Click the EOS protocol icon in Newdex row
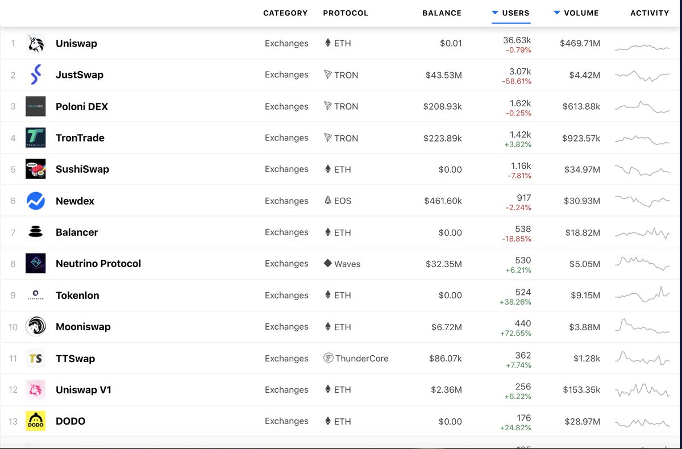Viewport: 682px width, 449px height. [327, 201]
